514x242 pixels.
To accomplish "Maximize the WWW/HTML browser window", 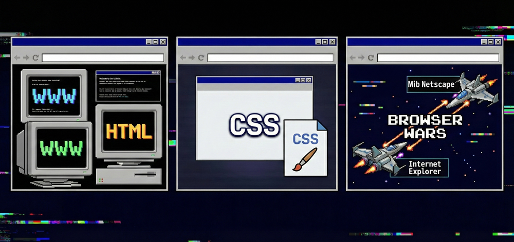I will (155, 42).
